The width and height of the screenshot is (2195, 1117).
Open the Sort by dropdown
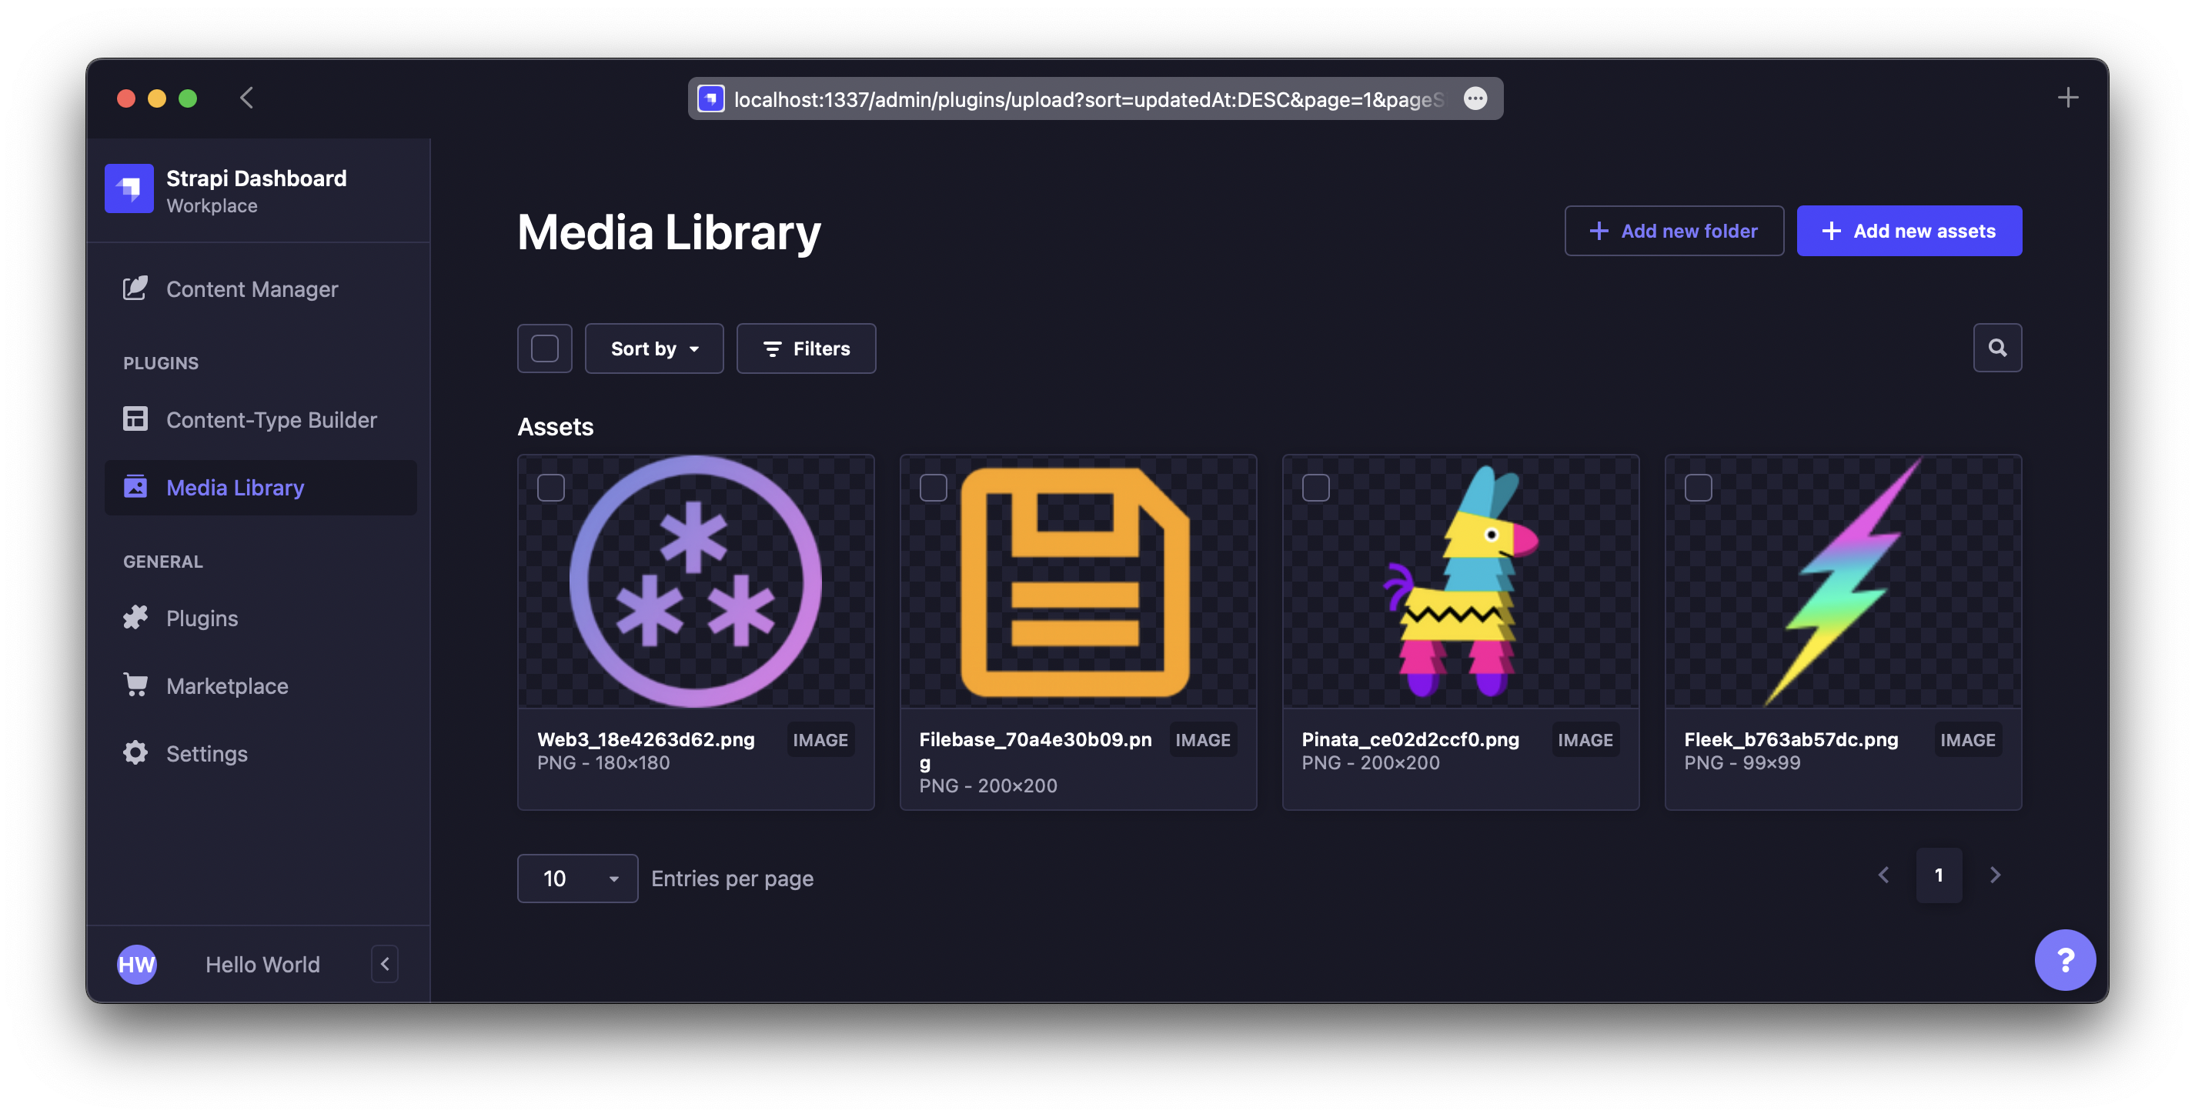(653, 348)
